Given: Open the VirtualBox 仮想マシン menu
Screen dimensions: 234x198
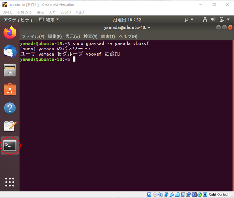Looking at the screenshot, I should 25,12.
